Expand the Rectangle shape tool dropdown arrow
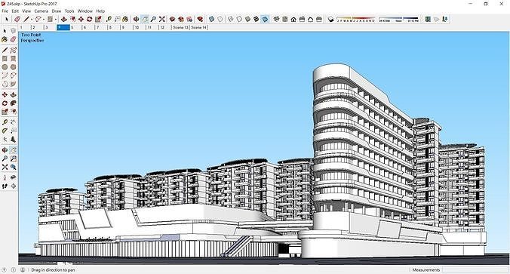 coord(56,19)
